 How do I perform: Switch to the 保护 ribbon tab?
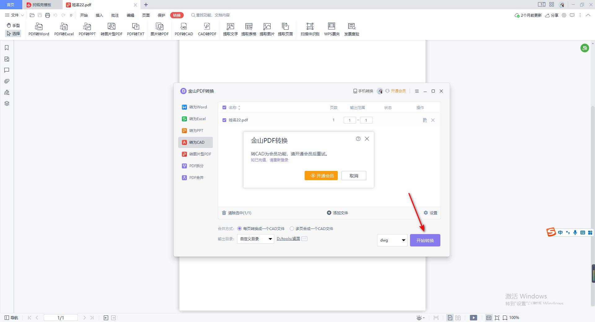[x=161, y=15]
